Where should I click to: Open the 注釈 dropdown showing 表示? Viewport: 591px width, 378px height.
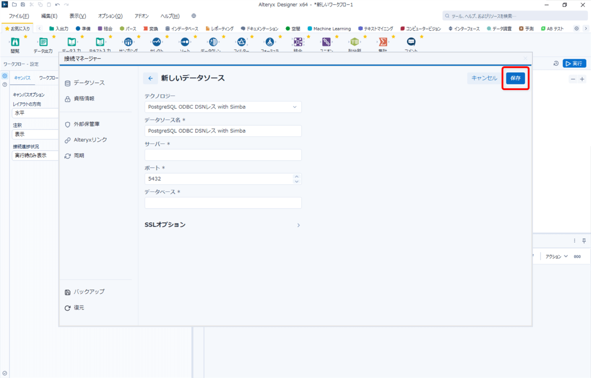click(x=35, y=134)
